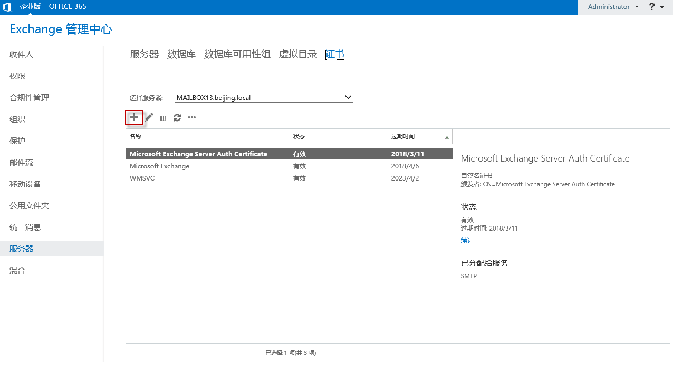Click Exchange 管理中心 title

coord(61,29)
